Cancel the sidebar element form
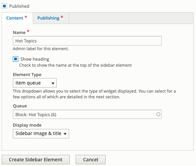Screen dimensions: 196x166 click(90, 160)
